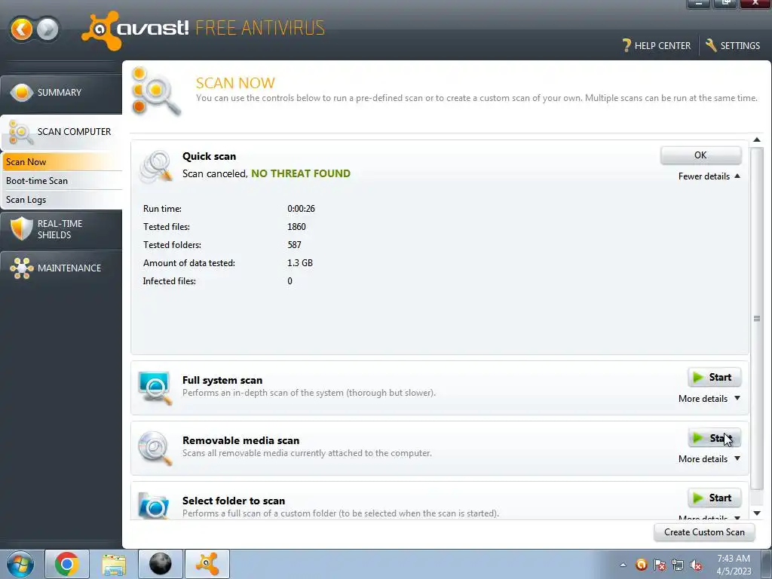Confirm Quick scan result with OK
The width and height of the screenshot is (772, 579).
pyautogui.click(x=700, y=155)
